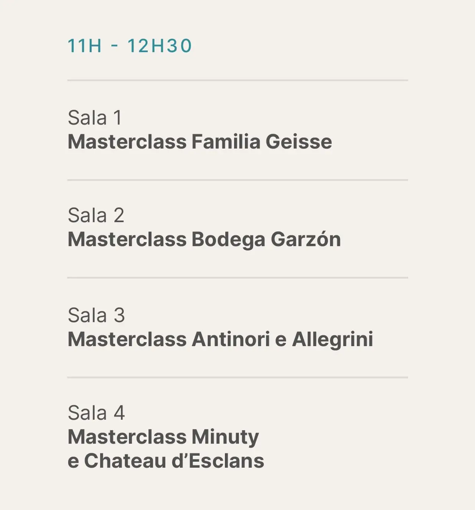Click the divider line below the time heading

pos(237,80)
